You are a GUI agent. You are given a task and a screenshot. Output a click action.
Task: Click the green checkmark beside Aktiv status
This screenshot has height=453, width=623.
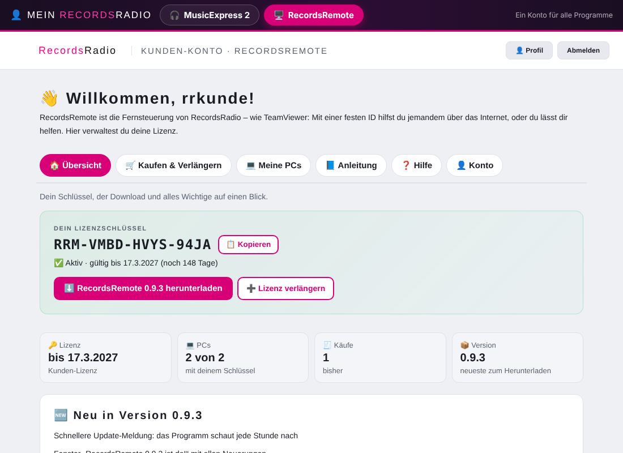pyautogui.click(x=58, y=263)
